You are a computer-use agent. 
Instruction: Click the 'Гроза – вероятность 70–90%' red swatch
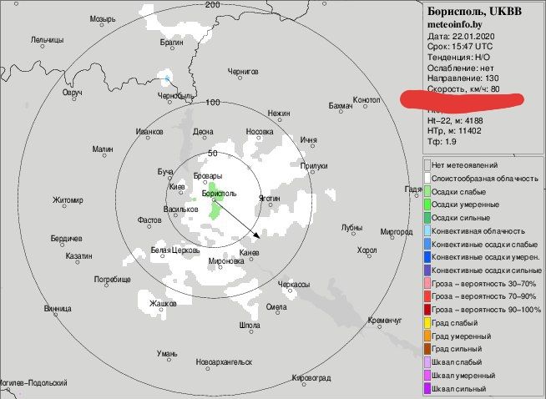[x=427, y=296]
